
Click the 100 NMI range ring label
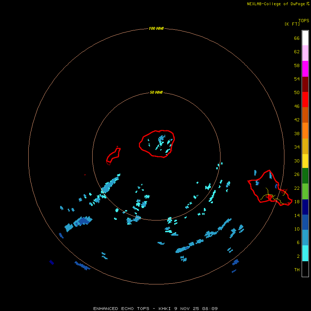(x=156, y=28)
